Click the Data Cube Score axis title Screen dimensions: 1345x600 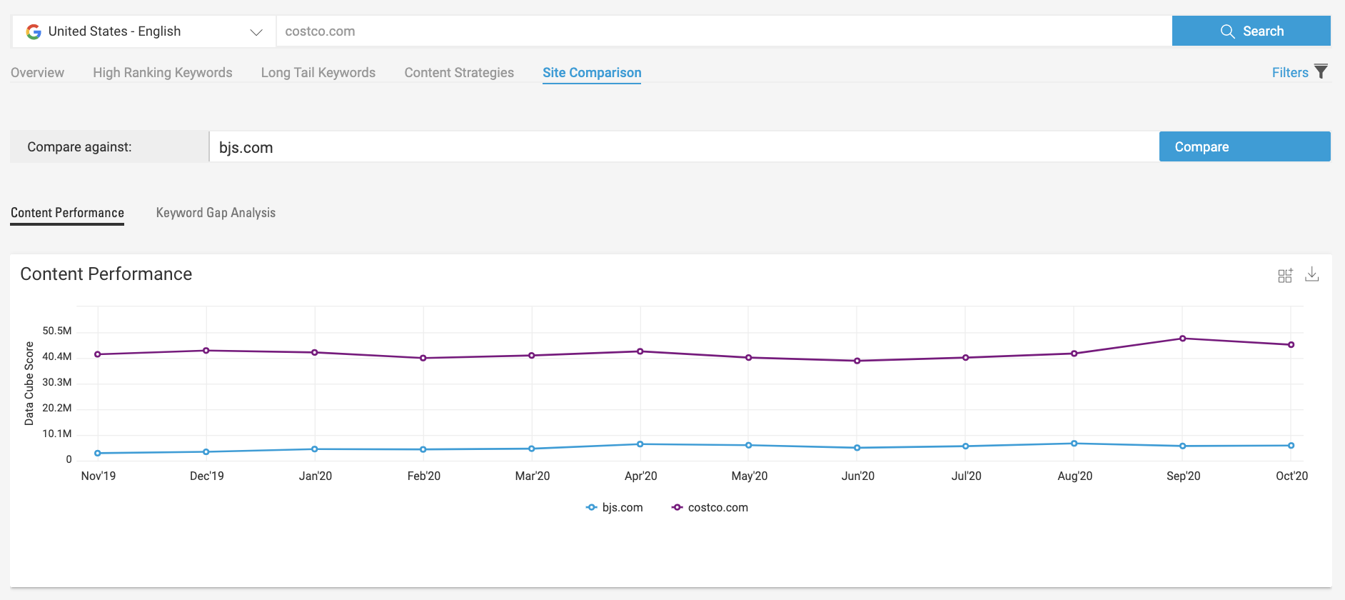click(29, 384)
